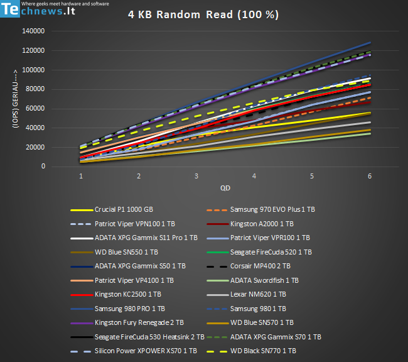Click the Silicon Power XPOWER XS70 legend label
The image size is (408, 362).
[146, 351]
